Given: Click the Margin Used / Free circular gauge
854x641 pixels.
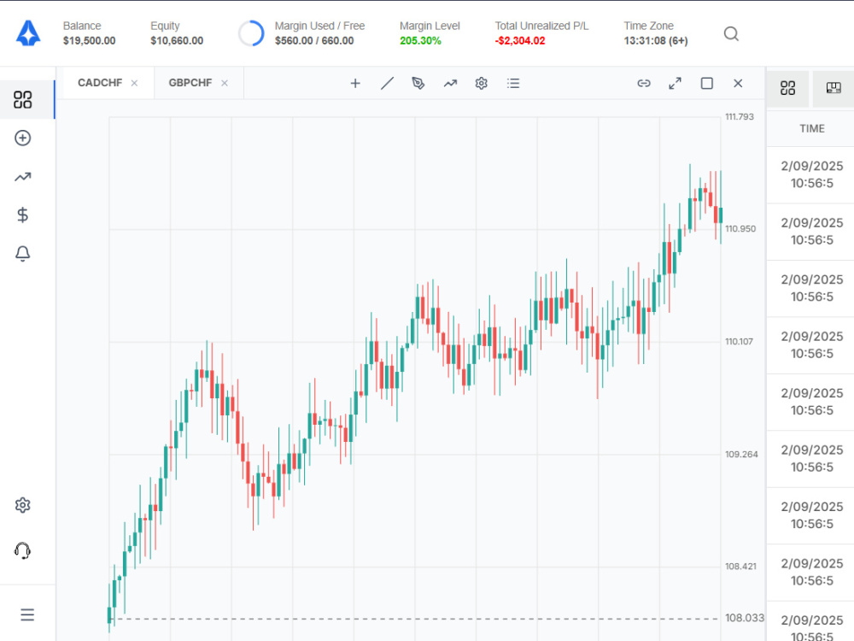Looking at the screenshot, I should click(251, 34).
